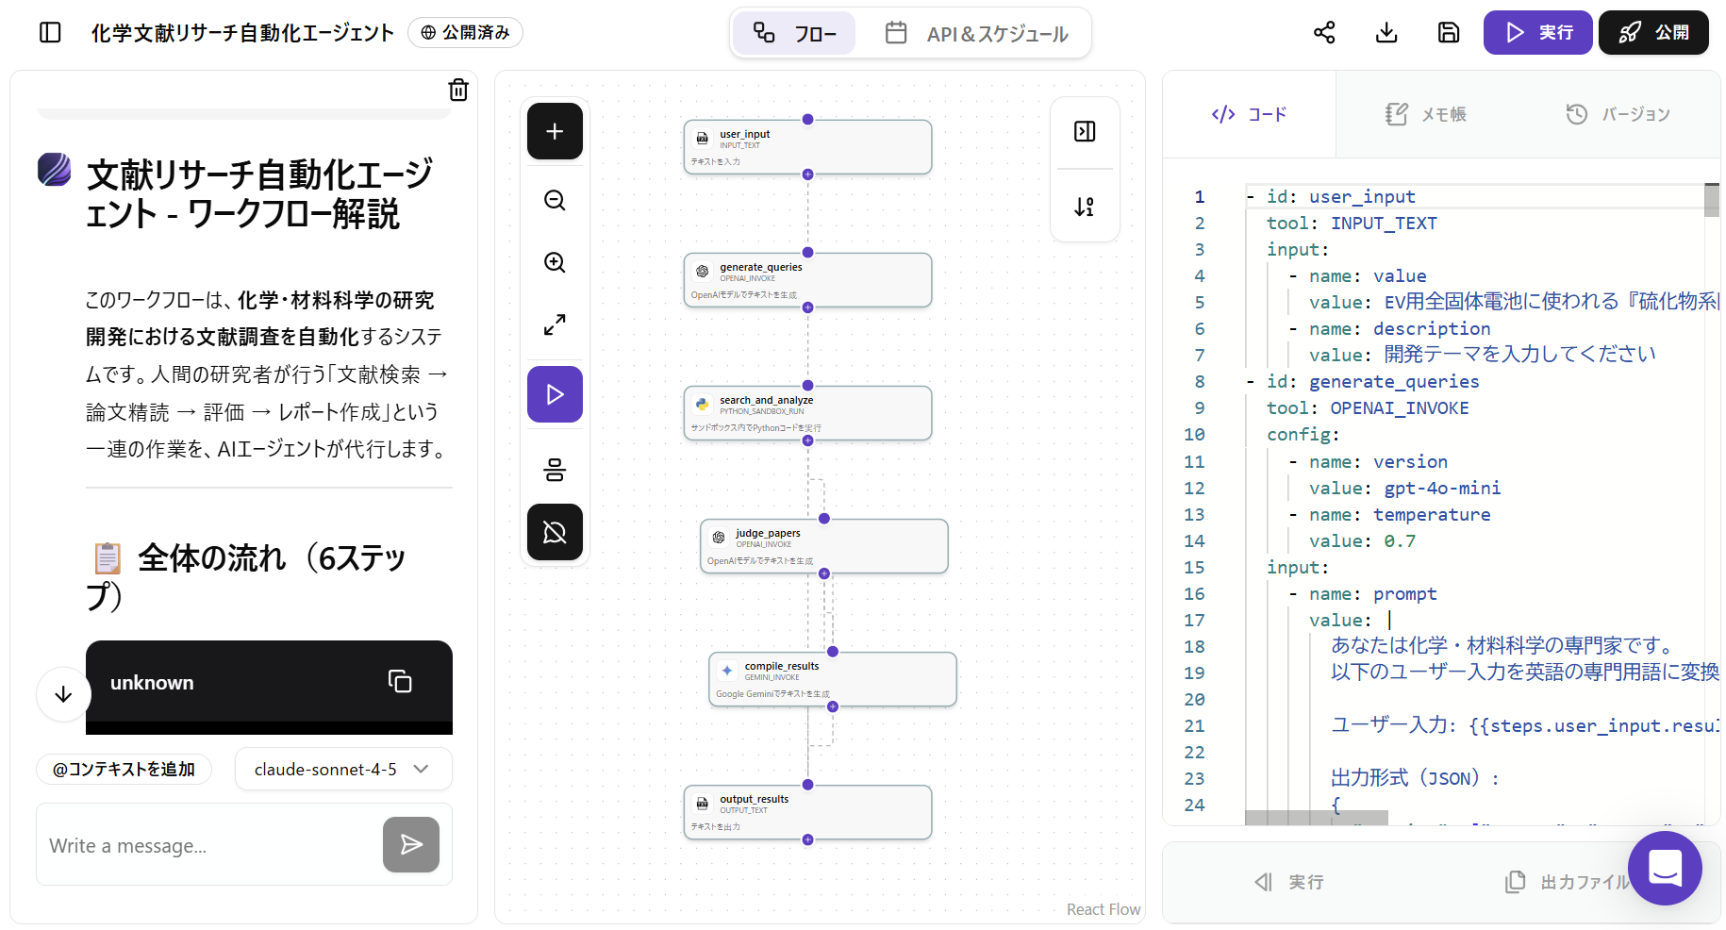Collapse the right side panel

point(1085,131)
